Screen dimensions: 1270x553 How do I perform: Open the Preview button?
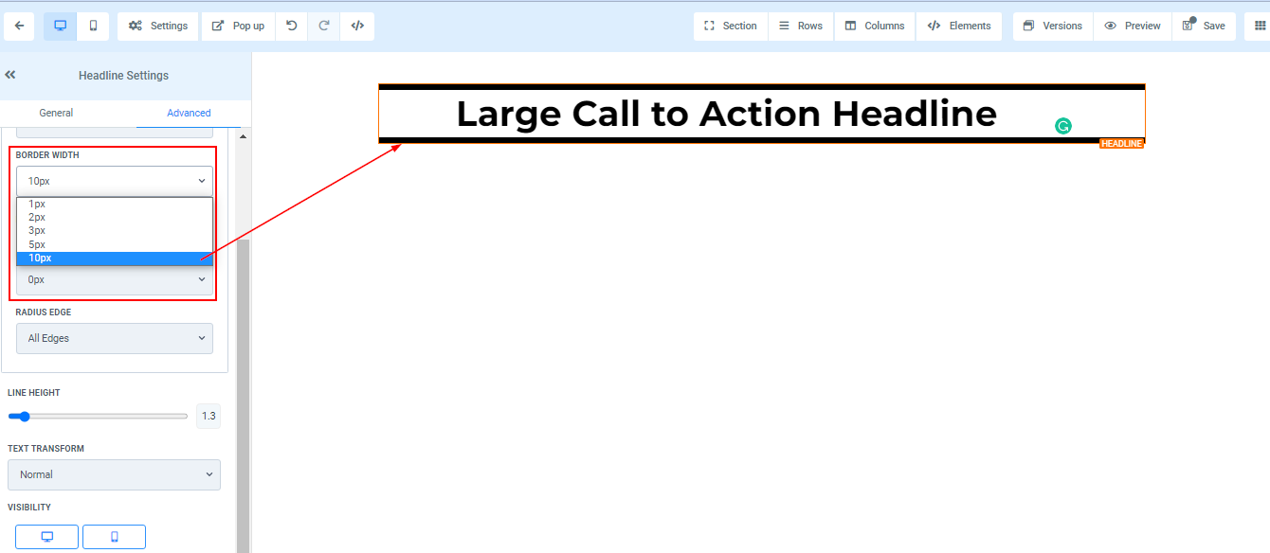coord(1133,26)
